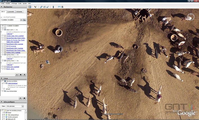The height and width of the screenshot is (120, 199).
Task: Open the Dawes Point, New South Wales link
Action: (16, 38)
